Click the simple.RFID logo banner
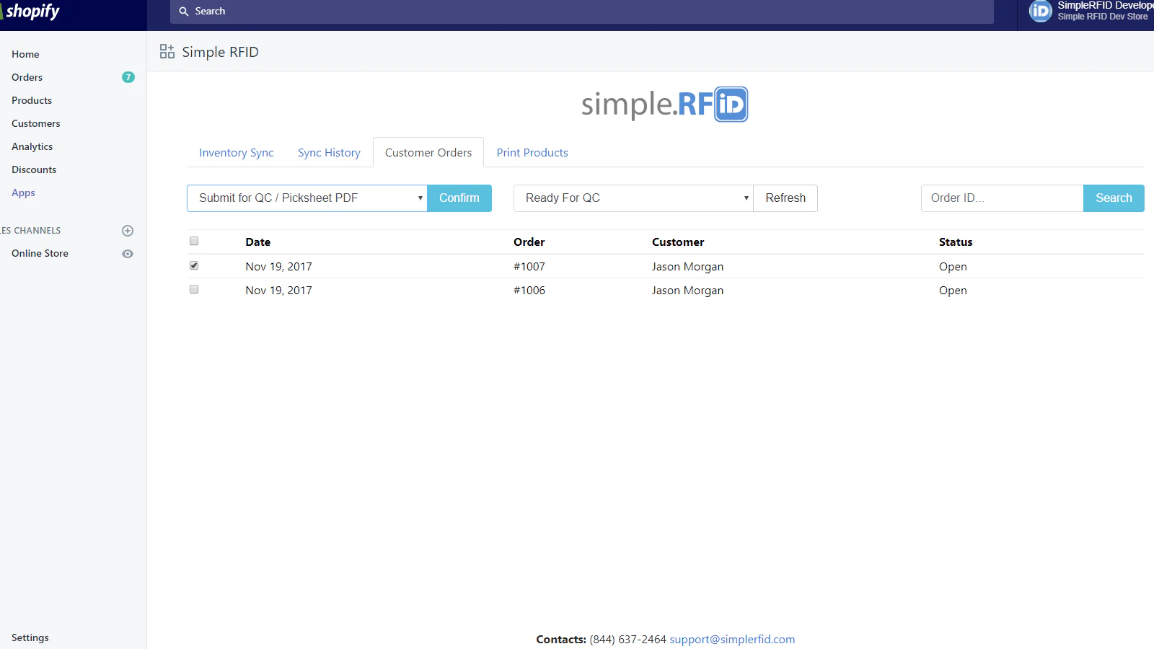Image resolution: width=1154 pixels, height=649 pixels. 664,105
